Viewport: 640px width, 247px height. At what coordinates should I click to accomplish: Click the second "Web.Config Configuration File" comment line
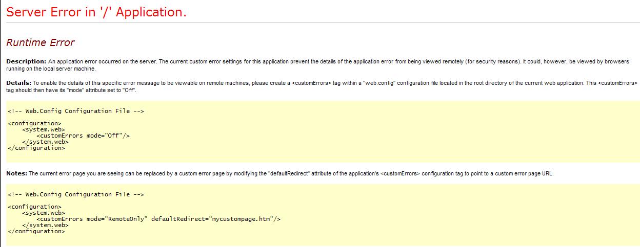click(76, 194)
